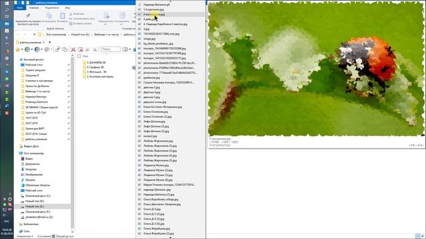This screenshot has width=426, height=239.
Task: Select the работы учеников folder tab
Action: (30, 42)
